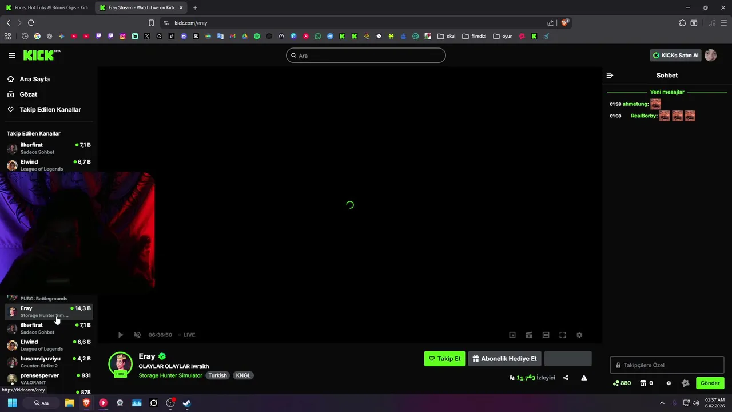Open the okul bookmarks folder
The height and width of the screenshot is (412, 732).
[x=446, y=36]
